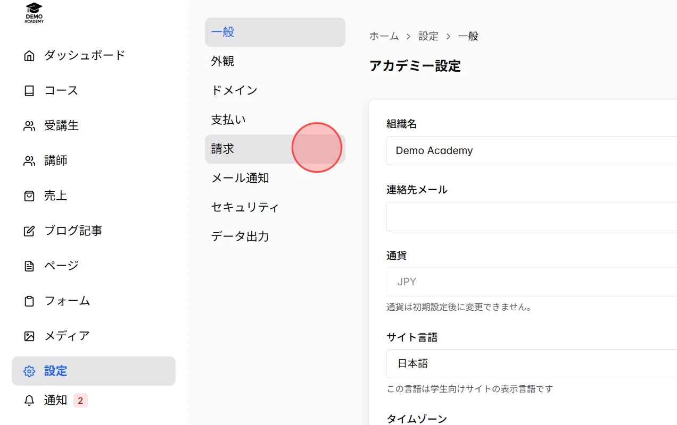Select the データ出力 settings tab

click(275, 236)
